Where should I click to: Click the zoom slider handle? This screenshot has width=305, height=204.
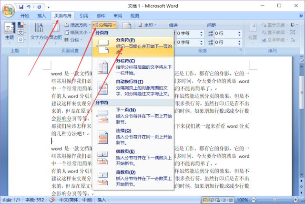(274, 200)
